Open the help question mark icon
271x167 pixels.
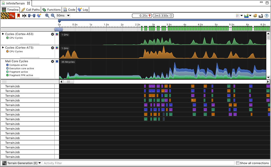pyautogui.click(x=267, y=16)
